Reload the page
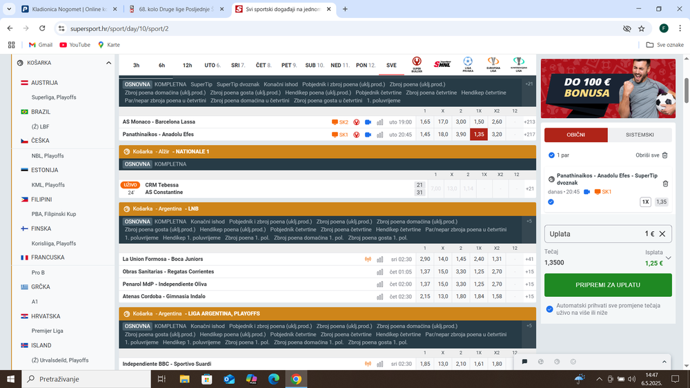The height and width of the screenshot is (388, 690). click(42, 28)
